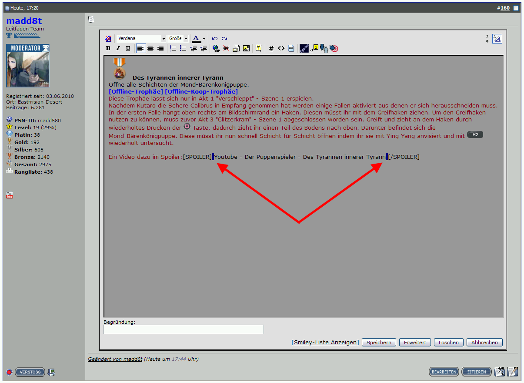Focus the Begründung input field
This screenshot has height=383, width=524.
[x=184, y=329]
